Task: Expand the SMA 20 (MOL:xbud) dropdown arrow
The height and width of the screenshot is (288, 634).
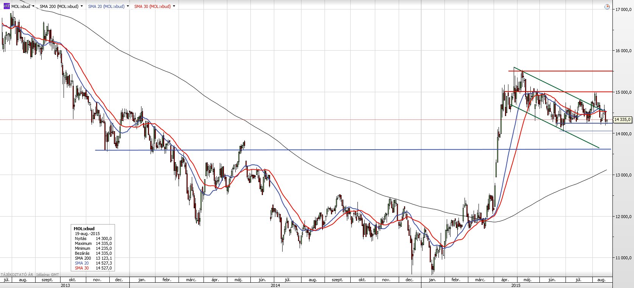Action: point(128,6)
